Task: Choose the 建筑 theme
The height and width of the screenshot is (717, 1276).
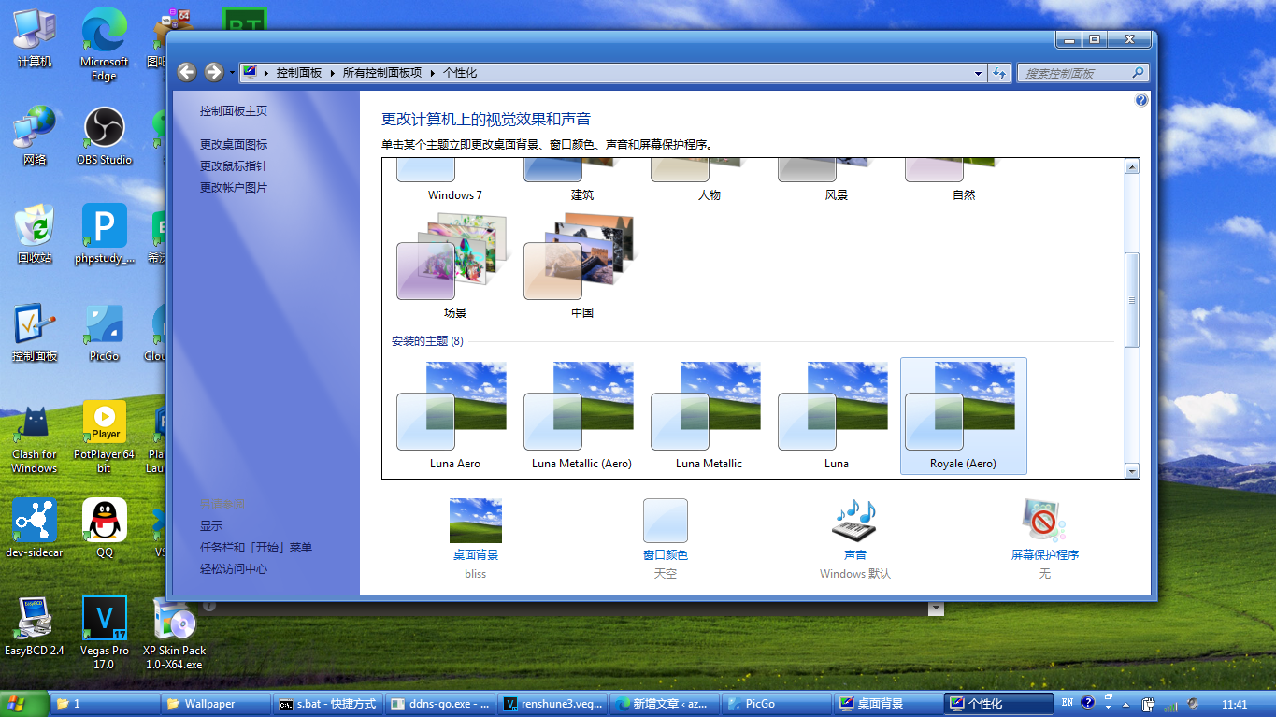Action: point(581,181)
